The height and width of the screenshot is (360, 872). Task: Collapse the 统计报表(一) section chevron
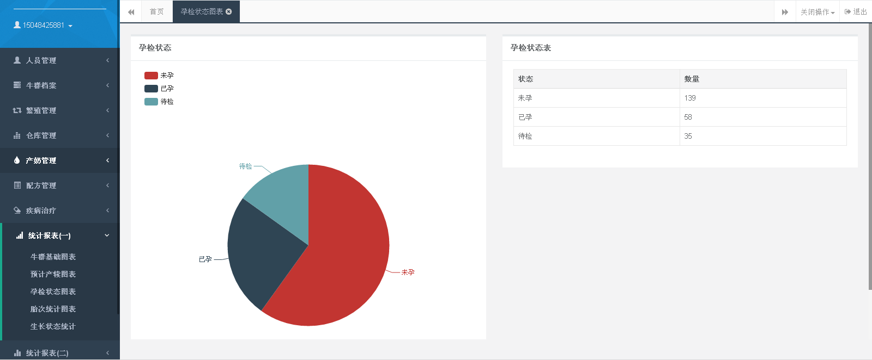pos(107,235)
